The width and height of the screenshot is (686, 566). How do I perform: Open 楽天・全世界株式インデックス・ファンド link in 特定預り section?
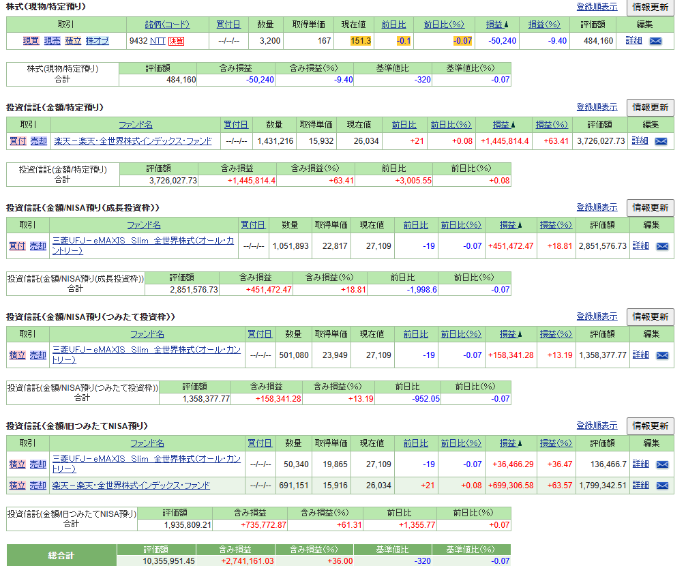[x=133, y=141]
